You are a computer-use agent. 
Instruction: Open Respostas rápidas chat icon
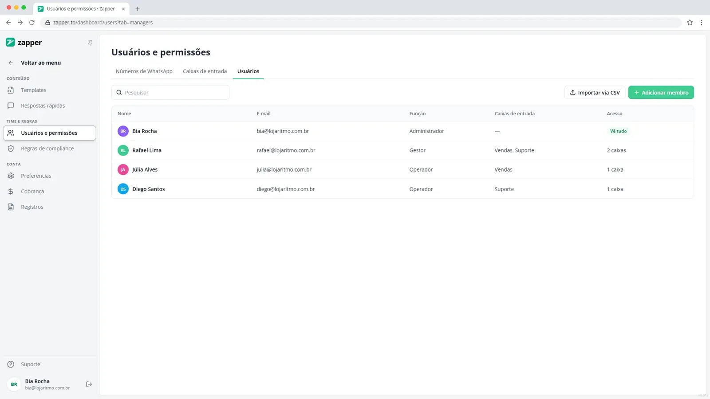point(11,106)
